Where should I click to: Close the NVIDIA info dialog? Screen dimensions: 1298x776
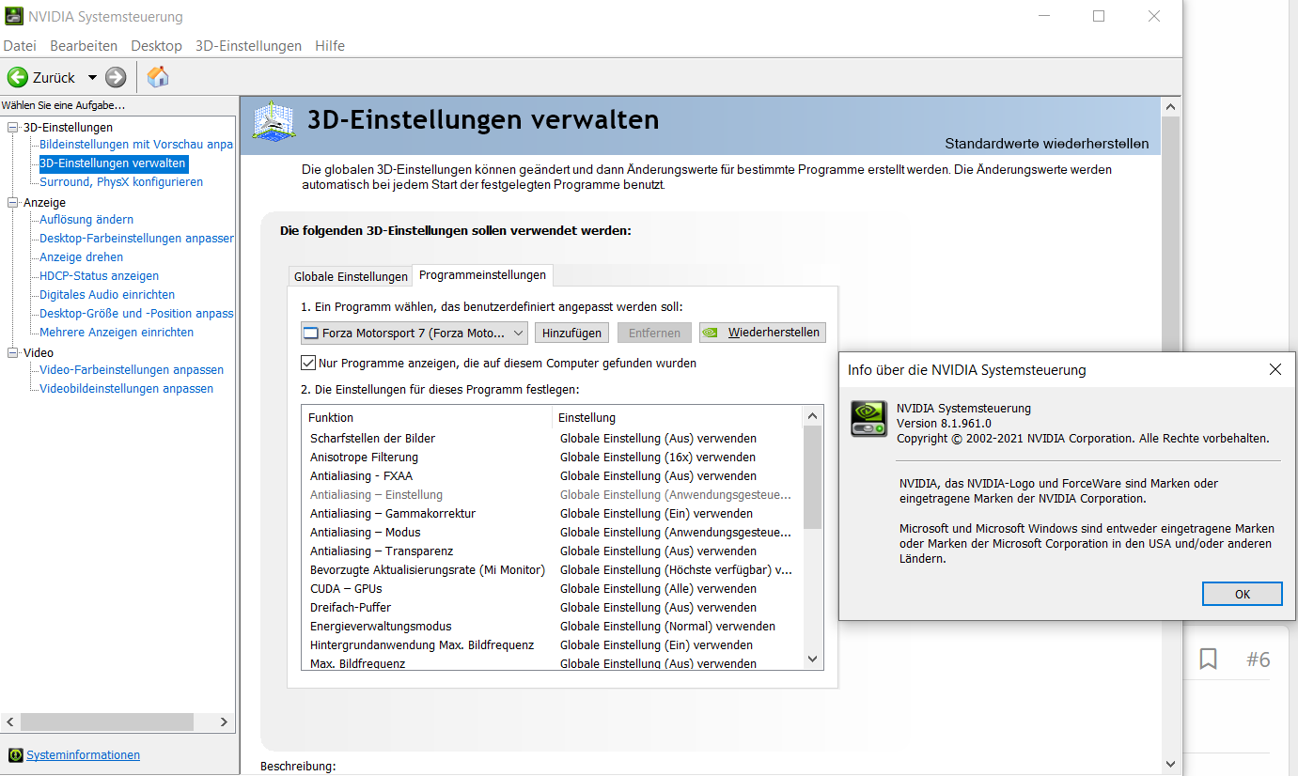[1275, 370]
